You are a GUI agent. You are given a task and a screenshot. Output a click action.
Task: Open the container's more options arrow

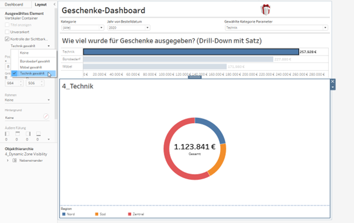(x=332, y=87)
